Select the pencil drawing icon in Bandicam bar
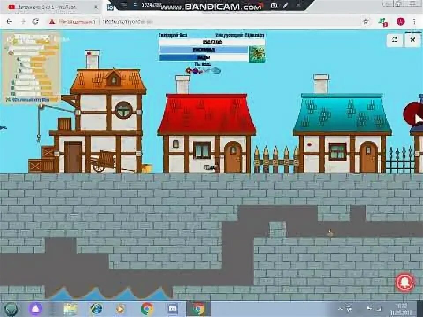Image resolution: width=423 pixels, height=317 pixels. pos(286,6)
